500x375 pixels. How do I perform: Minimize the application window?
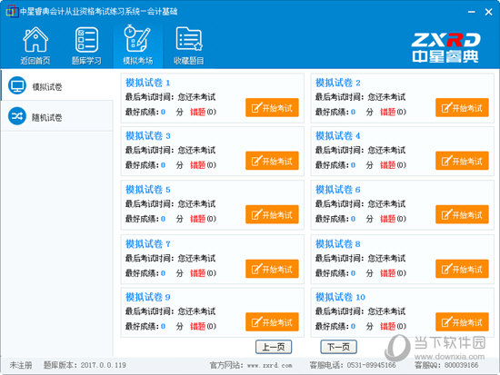pyautogui.click(x=471, y=12)
